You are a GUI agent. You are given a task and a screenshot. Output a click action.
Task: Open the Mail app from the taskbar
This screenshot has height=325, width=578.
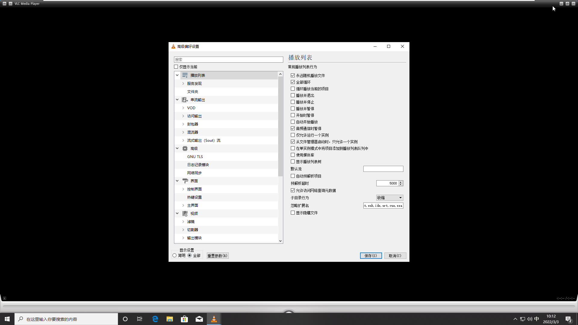[x=199, y=319]
